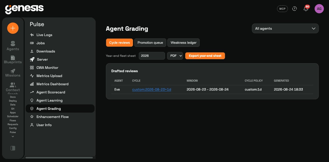Click the Metrics Dashboard bar chart icon

[x=32, y=84]
